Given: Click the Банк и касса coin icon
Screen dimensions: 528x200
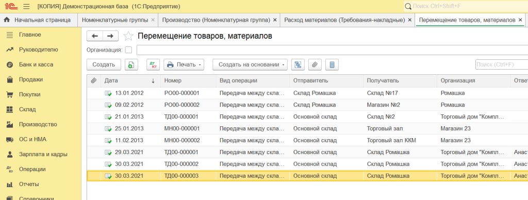Looking at the screenshot, I should click(10, 64).
